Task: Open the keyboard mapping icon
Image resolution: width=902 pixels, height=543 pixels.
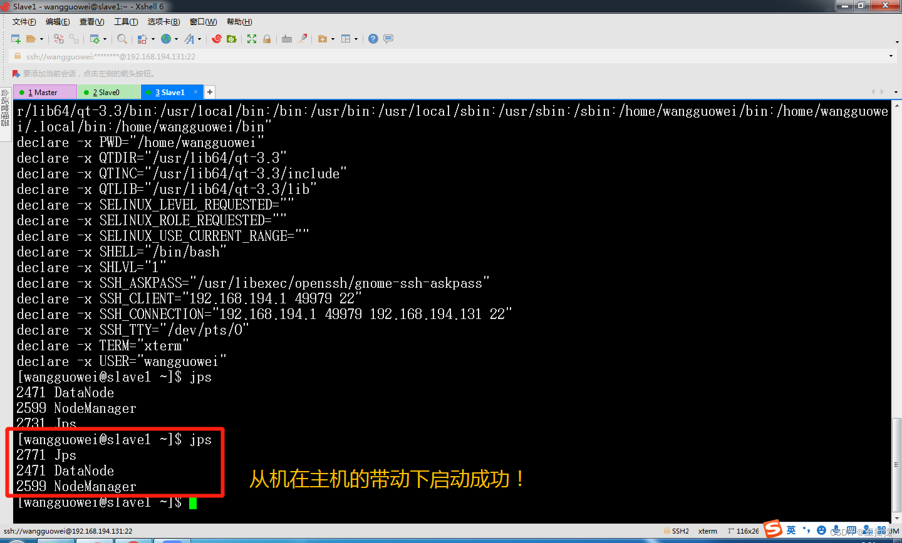Action: [x=287, y=39]
